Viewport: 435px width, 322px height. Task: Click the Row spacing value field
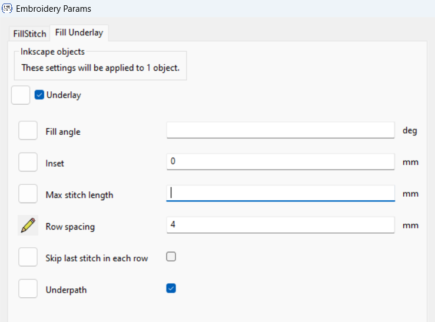click(280, 225)
